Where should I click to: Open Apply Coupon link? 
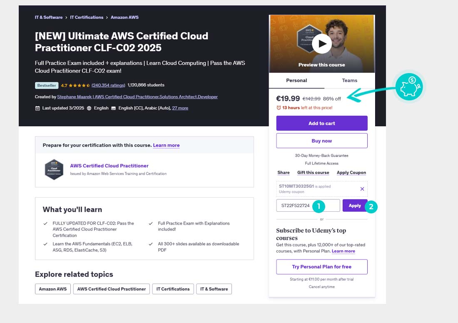(x=351, y=172)
